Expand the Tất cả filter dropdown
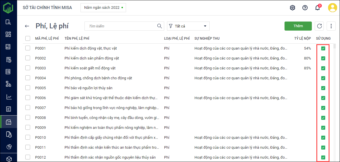Screen dimensions: 340x162 point(188,26)
